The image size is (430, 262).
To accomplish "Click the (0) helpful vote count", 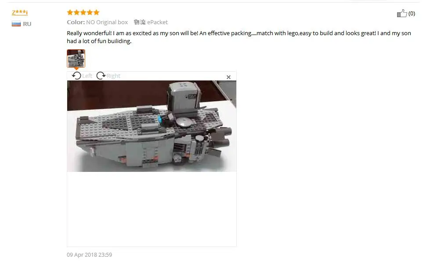I will [412, 14].
